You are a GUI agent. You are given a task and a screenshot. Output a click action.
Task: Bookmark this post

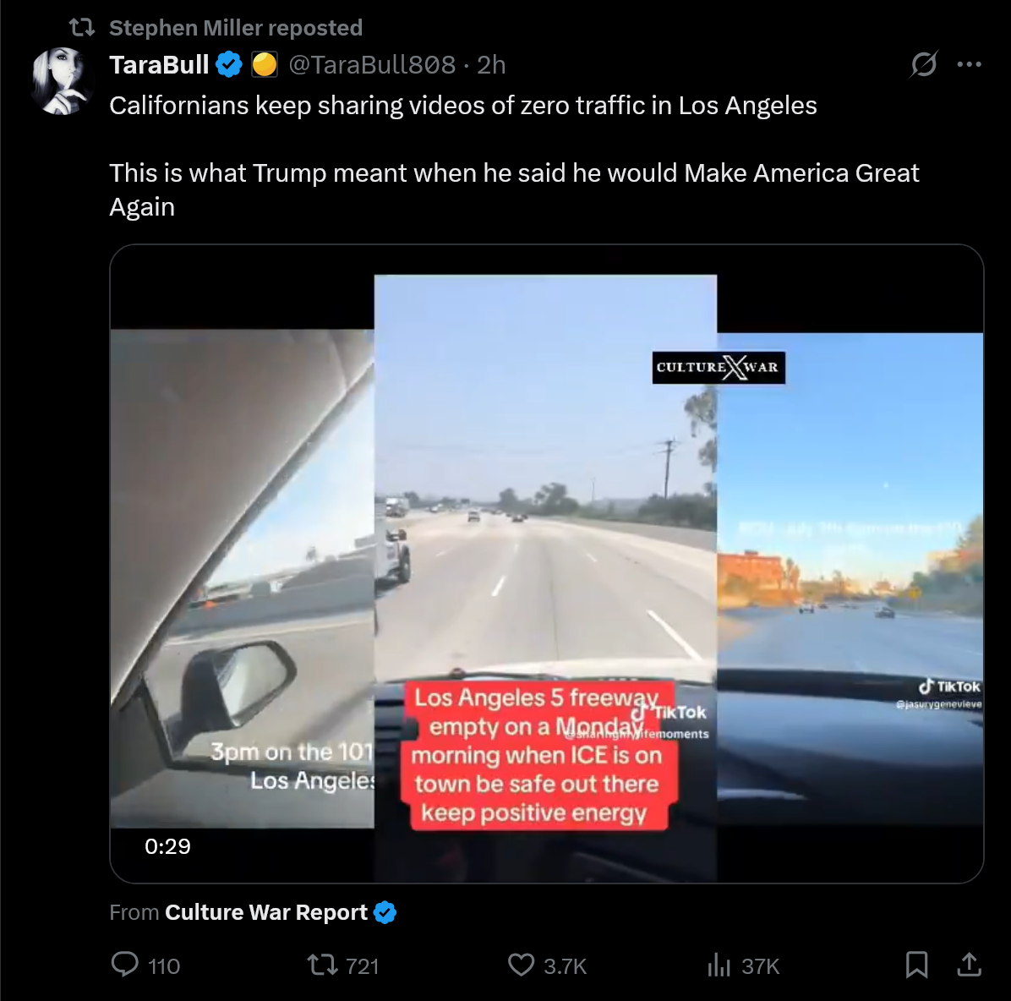(916, 965)
